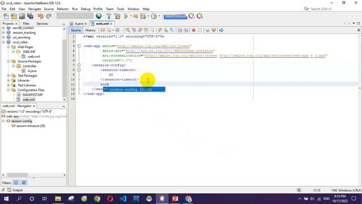362x204 pixels.
Task: Close the web.xml Navigator tab
Action: [x=34, y=106]
